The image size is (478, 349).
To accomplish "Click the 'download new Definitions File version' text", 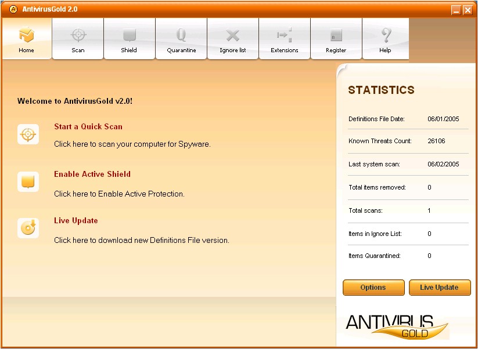I will pos(164,240).
